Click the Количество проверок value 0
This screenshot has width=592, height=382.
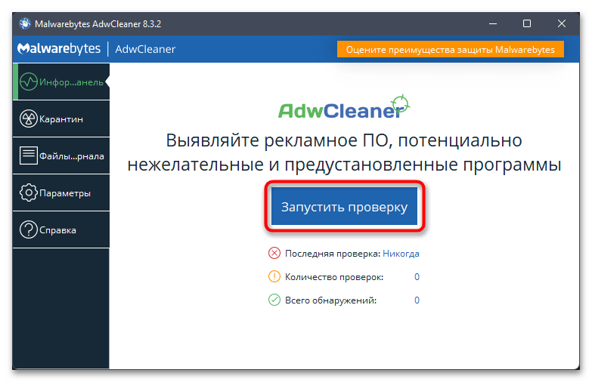(417, 277)
